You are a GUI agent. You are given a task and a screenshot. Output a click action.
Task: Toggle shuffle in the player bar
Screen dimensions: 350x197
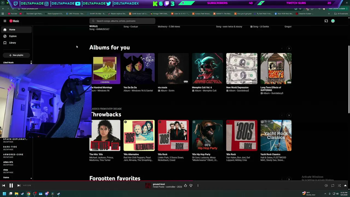[x=339, y=186]
